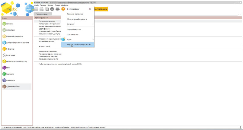243x130 pixels.
Task: Click the blue Відео menu icon
Action: pos(63,40)
